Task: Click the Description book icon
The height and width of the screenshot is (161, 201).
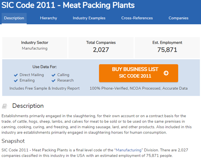Action: click(5, 106)
